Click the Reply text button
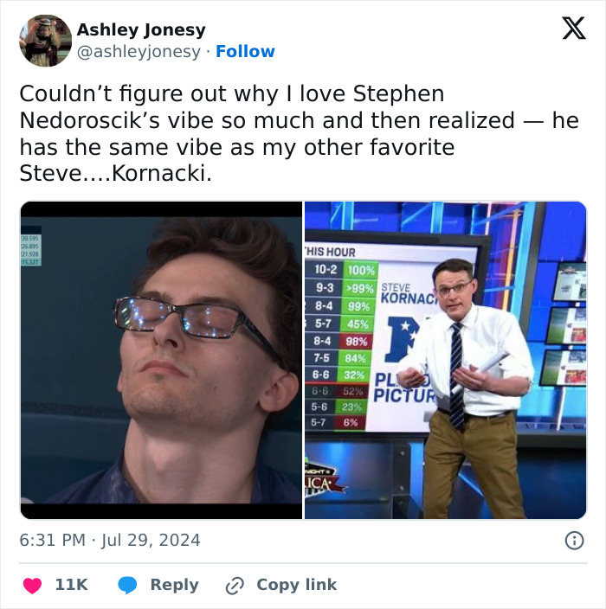Screen dimensions: 606x609 coord(175,585)
